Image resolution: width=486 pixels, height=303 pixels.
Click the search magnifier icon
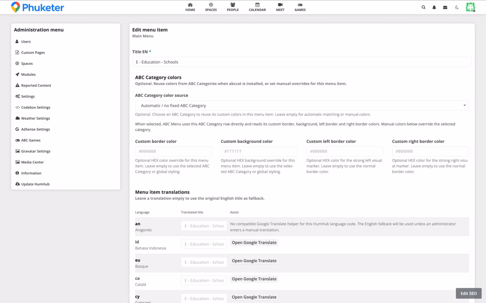tap(424, 7)
